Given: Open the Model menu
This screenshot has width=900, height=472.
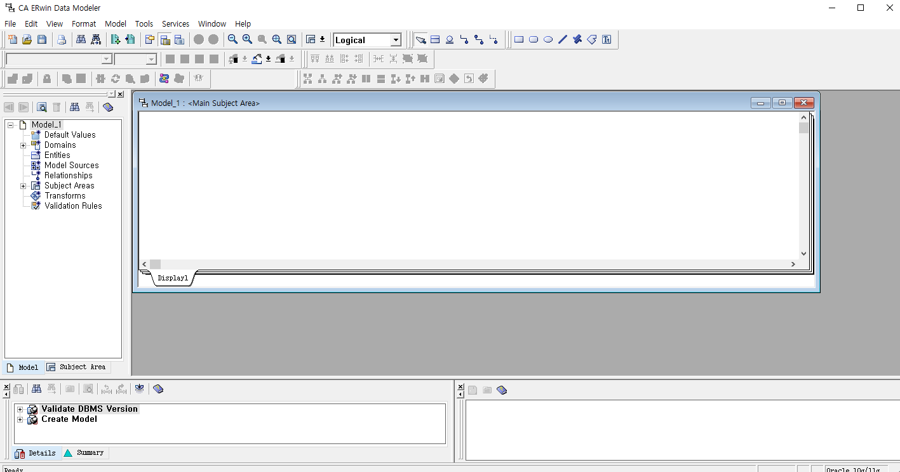Looking at the screenshot, I should pyautogui.click(x=116, y=23).
